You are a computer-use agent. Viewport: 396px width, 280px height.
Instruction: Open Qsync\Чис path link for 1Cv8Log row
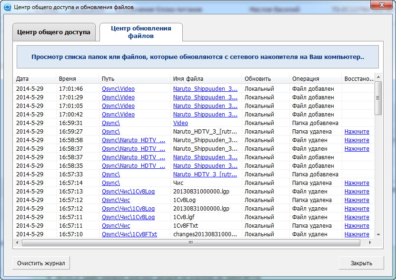[x=116, y=200]
